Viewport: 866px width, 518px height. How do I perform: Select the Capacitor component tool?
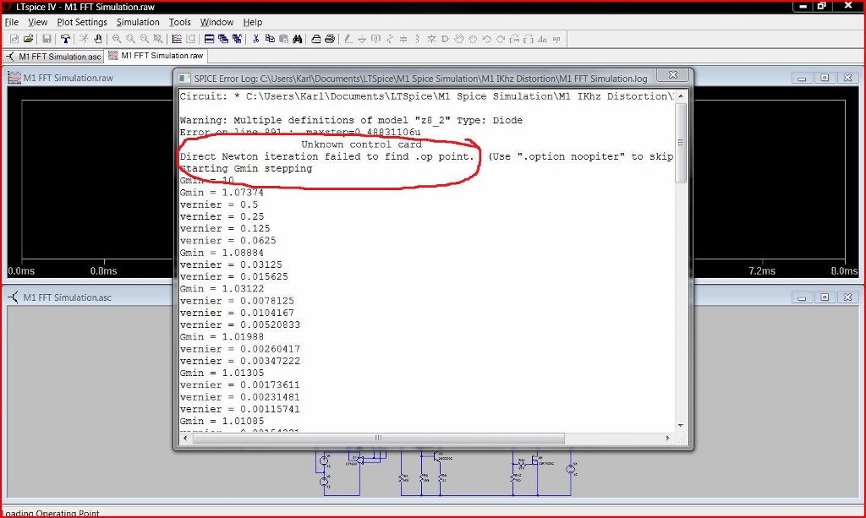pyautogui.click(x=403, y=39)
